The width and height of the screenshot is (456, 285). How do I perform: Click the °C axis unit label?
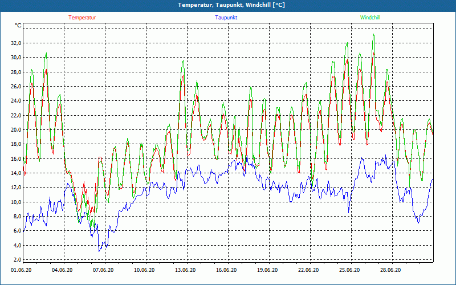coord(18,26)
